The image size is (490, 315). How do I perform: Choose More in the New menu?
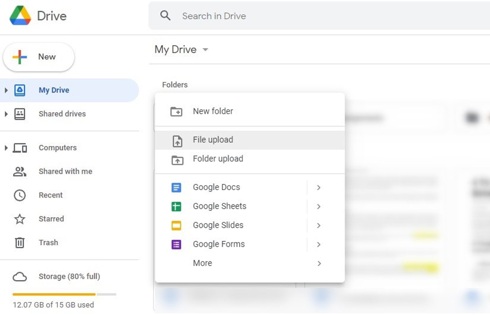[202, 263]
